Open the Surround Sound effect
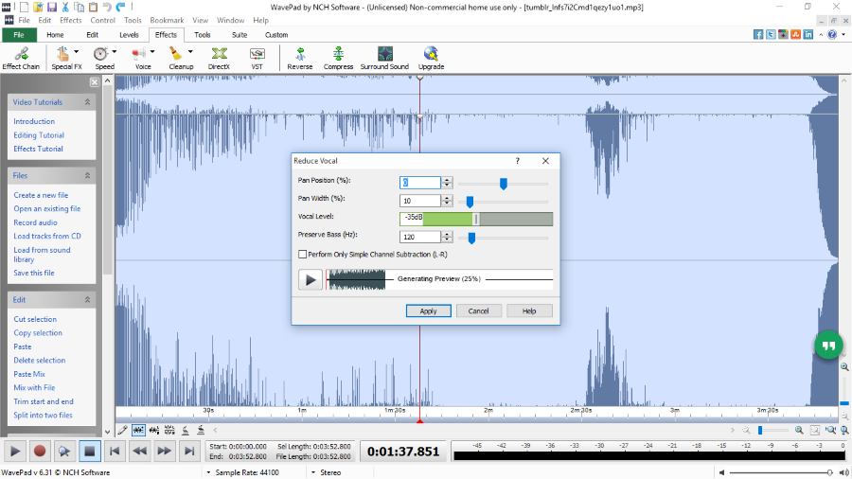Screen dimensions: 852x479 click(384, 58)
